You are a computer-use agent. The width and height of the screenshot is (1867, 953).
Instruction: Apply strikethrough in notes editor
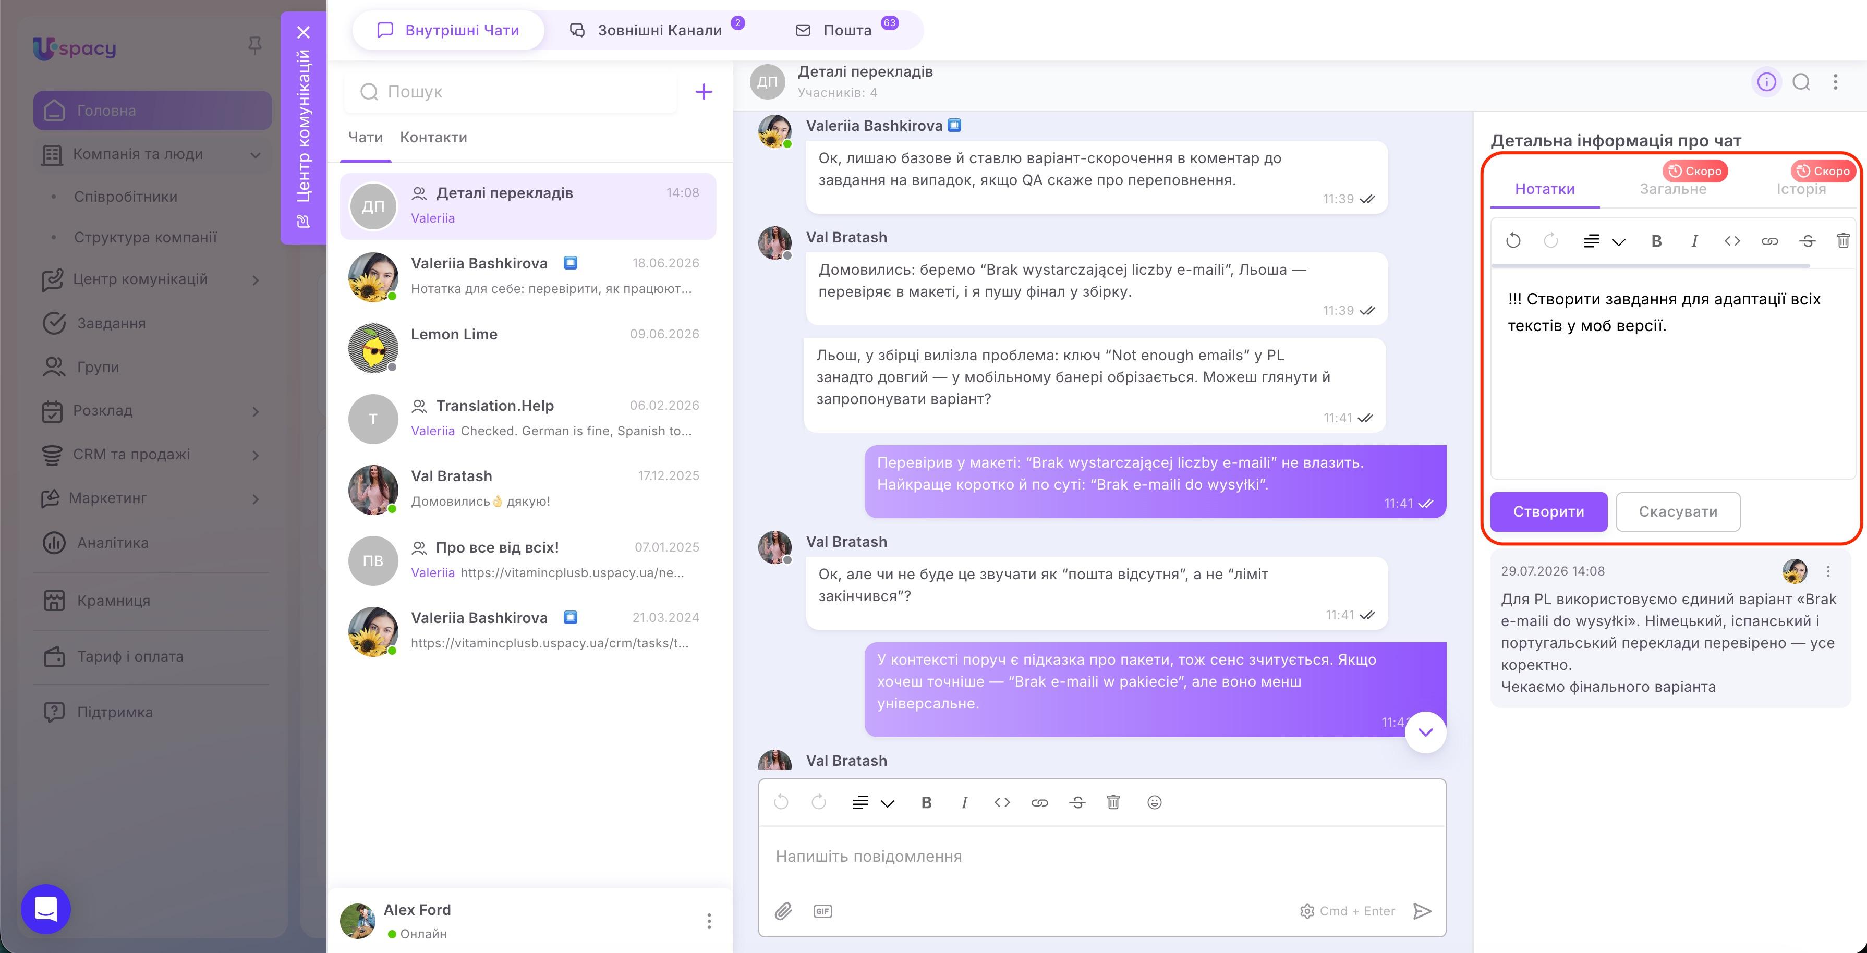[1808, 241]
